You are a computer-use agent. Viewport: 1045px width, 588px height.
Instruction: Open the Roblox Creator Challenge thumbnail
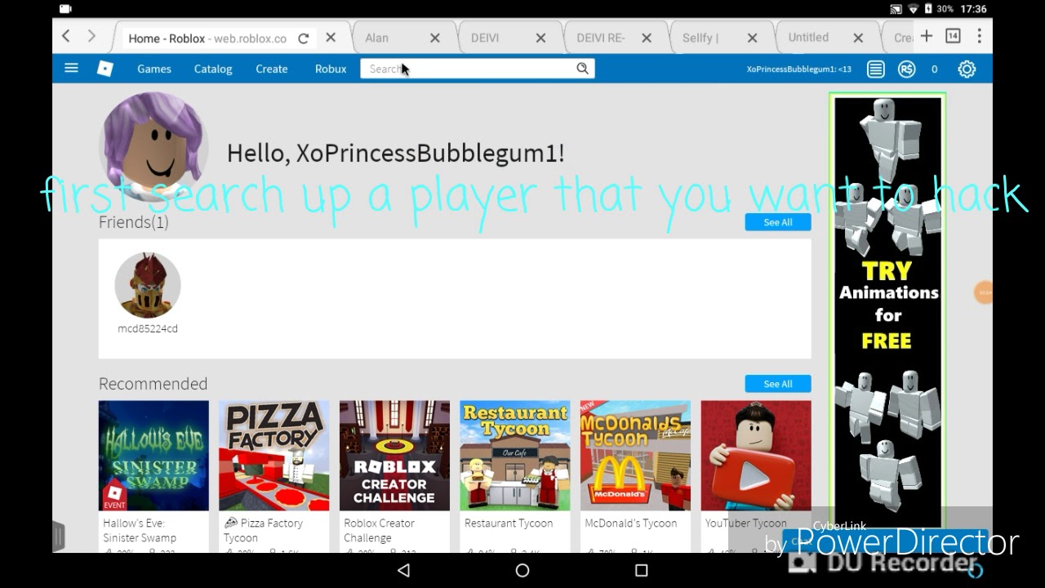point(394,456)
